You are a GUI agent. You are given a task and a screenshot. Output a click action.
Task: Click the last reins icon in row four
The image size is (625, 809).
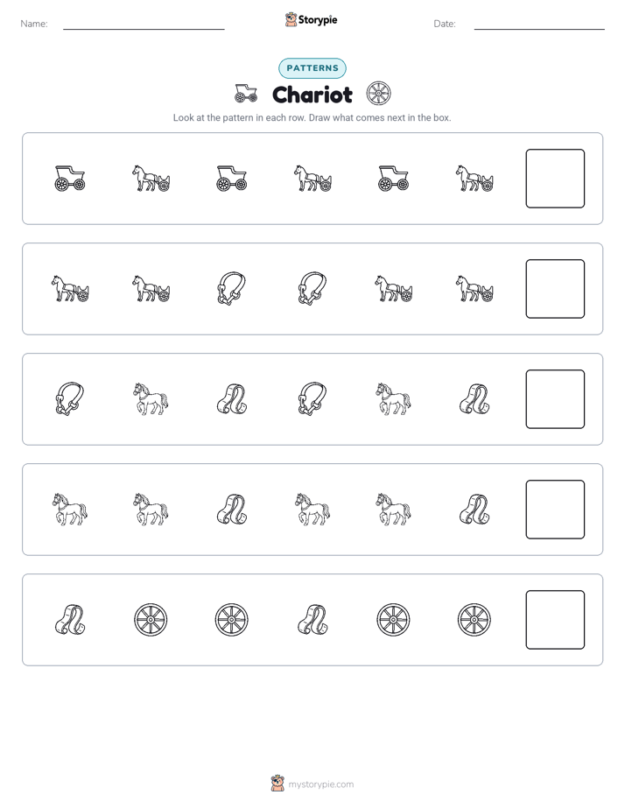click(474, 510)
